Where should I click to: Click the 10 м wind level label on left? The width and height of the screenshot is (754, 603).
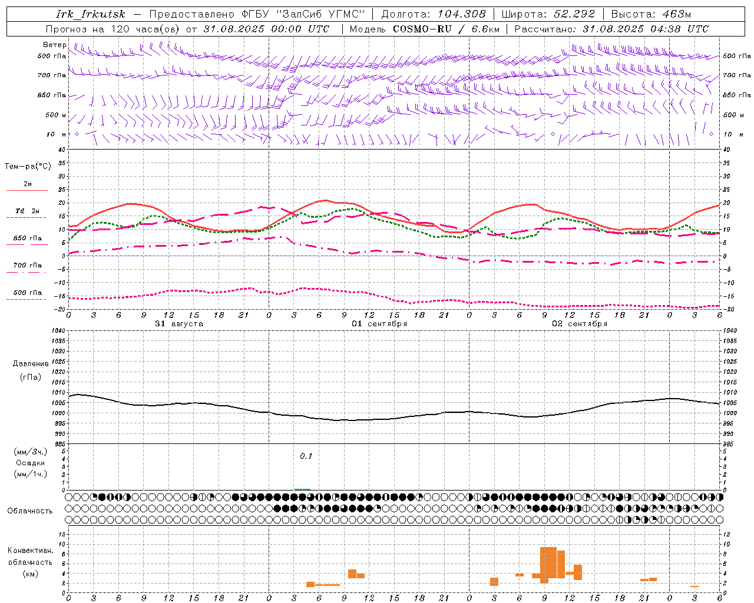tap(57, 134)
